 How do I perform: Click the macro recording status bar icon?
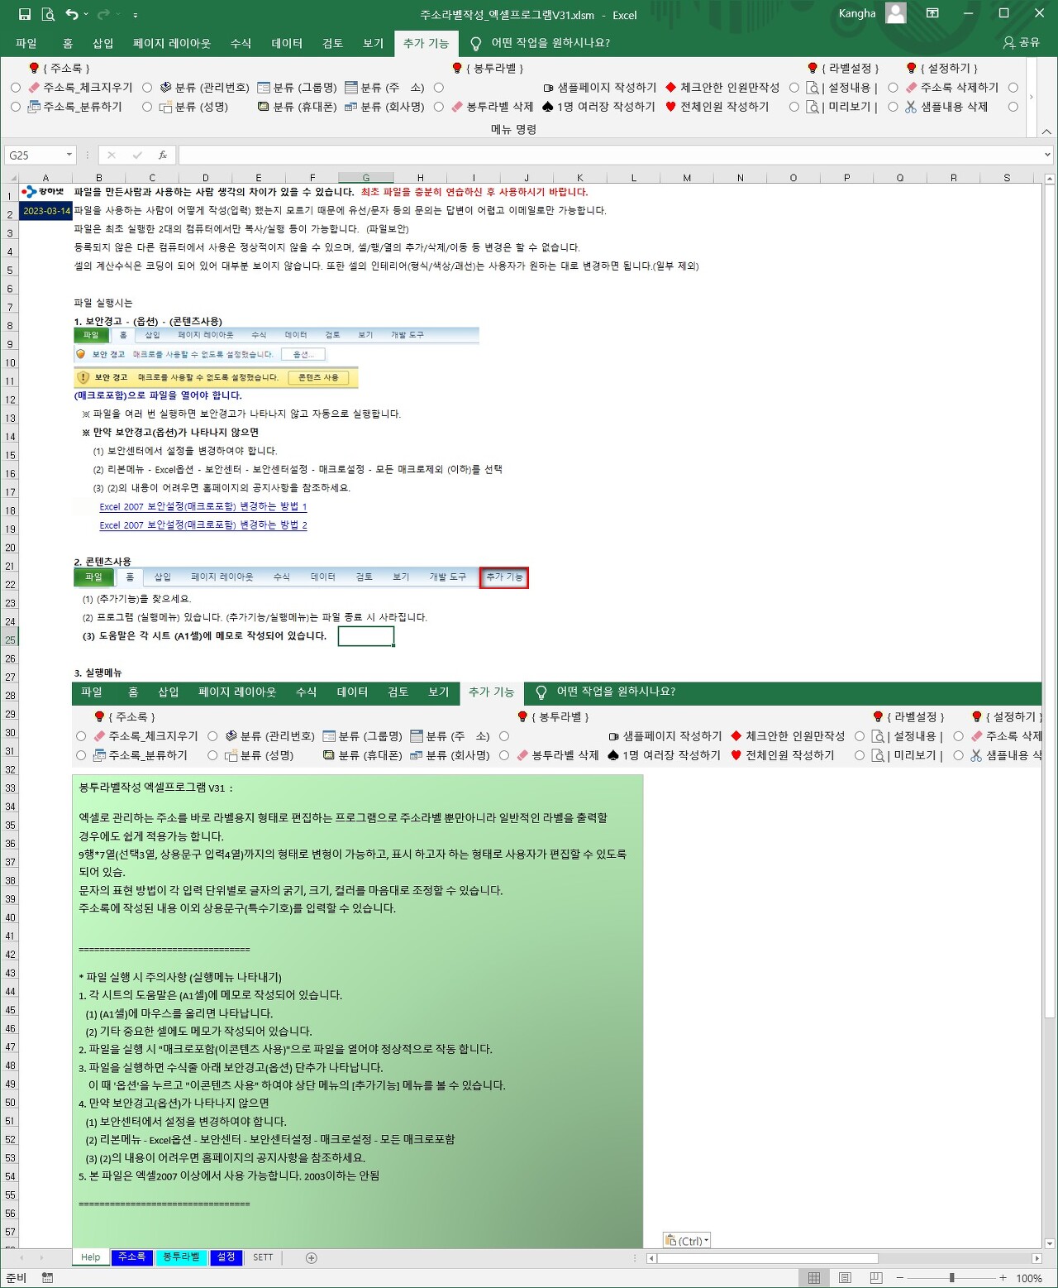pos(47,1278)
